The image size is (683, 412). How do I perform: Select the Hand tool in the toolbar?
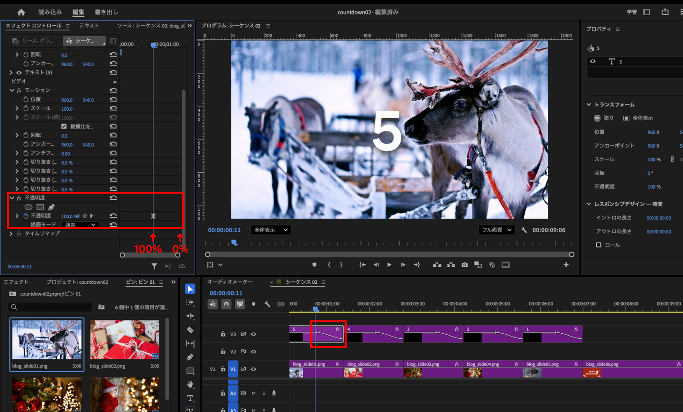coord(190,384)
